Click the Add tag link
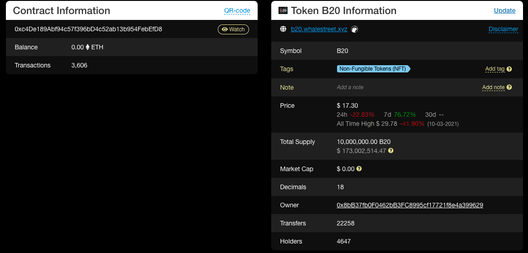The width and height of the screenshot is (528, 253). 495,69
